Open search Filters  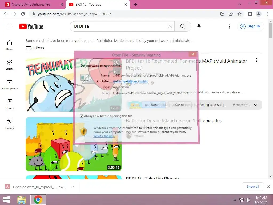pos(35,48)
